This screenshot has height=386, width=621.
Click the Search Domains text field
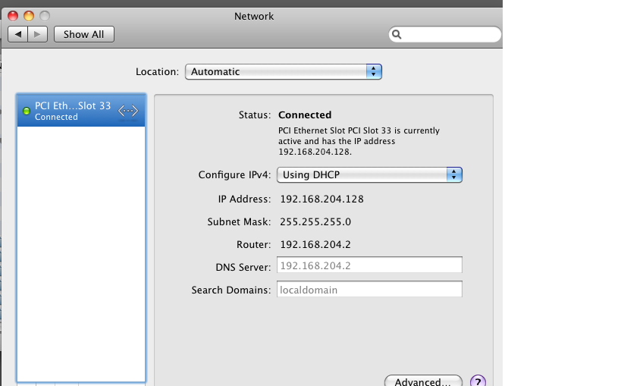[x=369, y=290]
